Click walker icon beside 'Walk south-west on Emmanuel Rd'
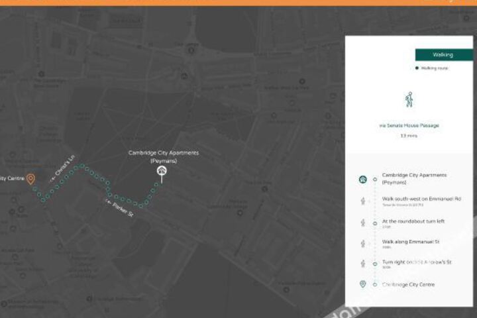Image resolution: width=477 pixels, height=318 pixels. 362,201
